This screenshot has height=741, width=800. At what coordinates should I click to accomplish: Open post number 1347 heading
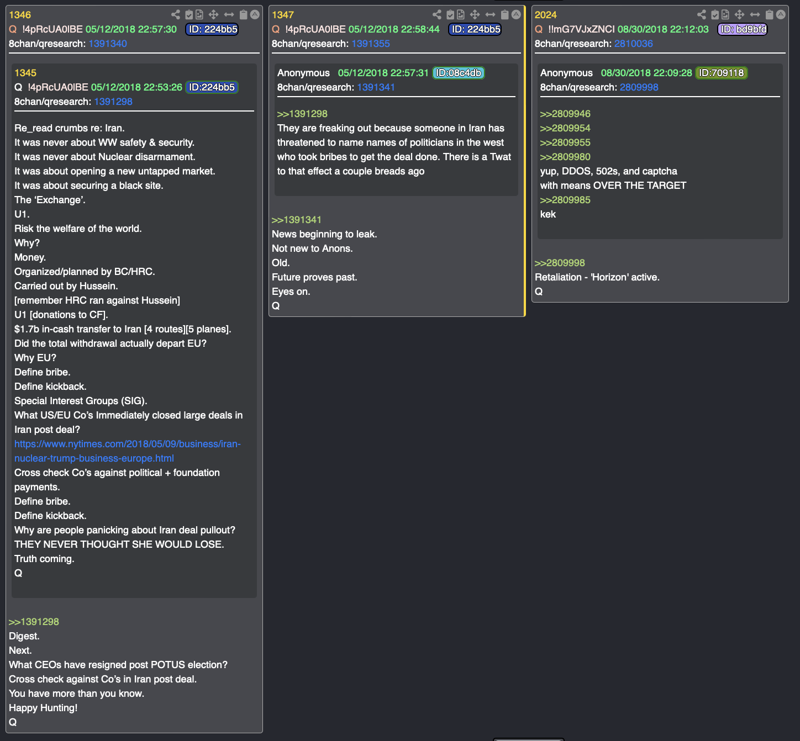tap(283, 15)
